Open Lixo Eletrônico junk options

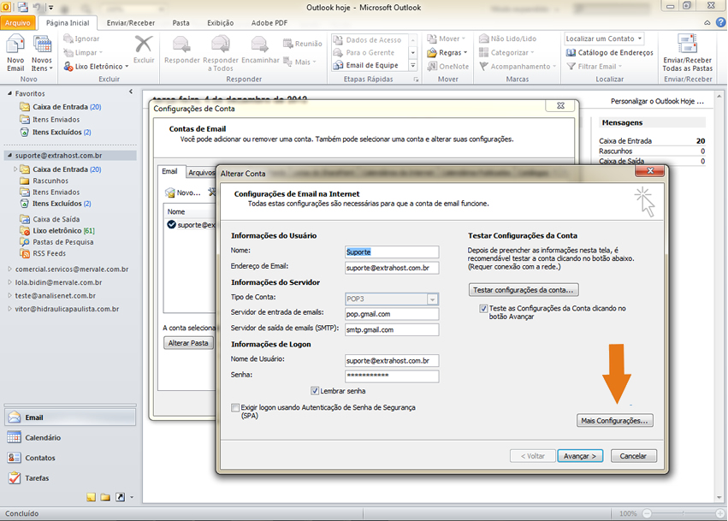(96, 67)
